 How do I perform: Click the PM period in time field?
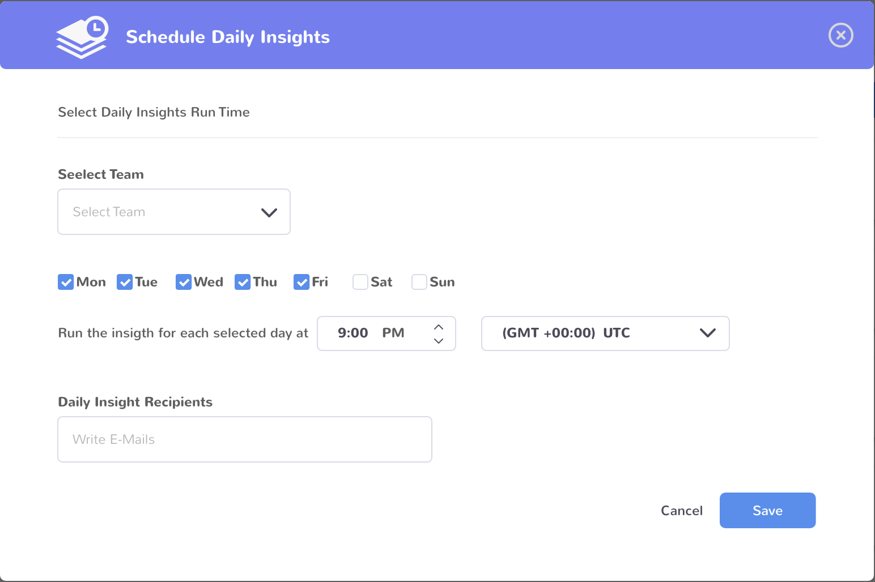pyautogui.click(x=393, y=333)
